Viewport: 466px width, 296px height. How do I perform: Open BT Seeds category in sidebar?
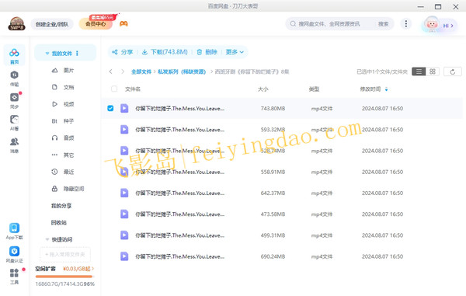pyautogui.click(x=63, y=121)
